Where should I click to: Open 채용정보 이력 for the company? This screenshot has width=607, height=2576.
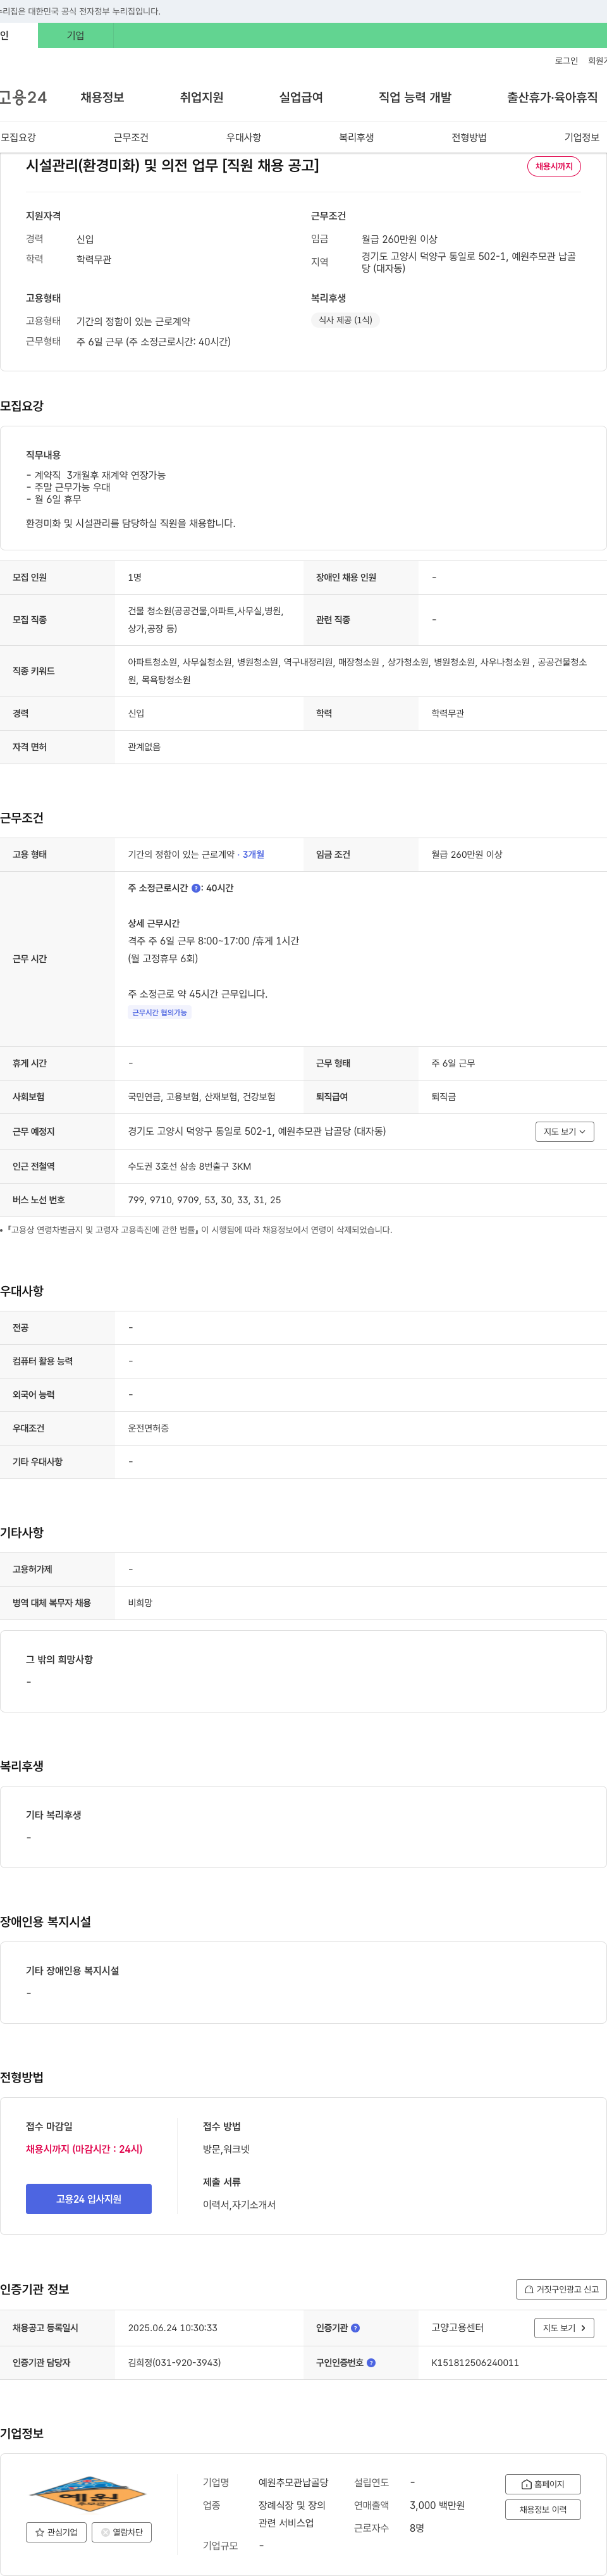[x=543, y=2509]
